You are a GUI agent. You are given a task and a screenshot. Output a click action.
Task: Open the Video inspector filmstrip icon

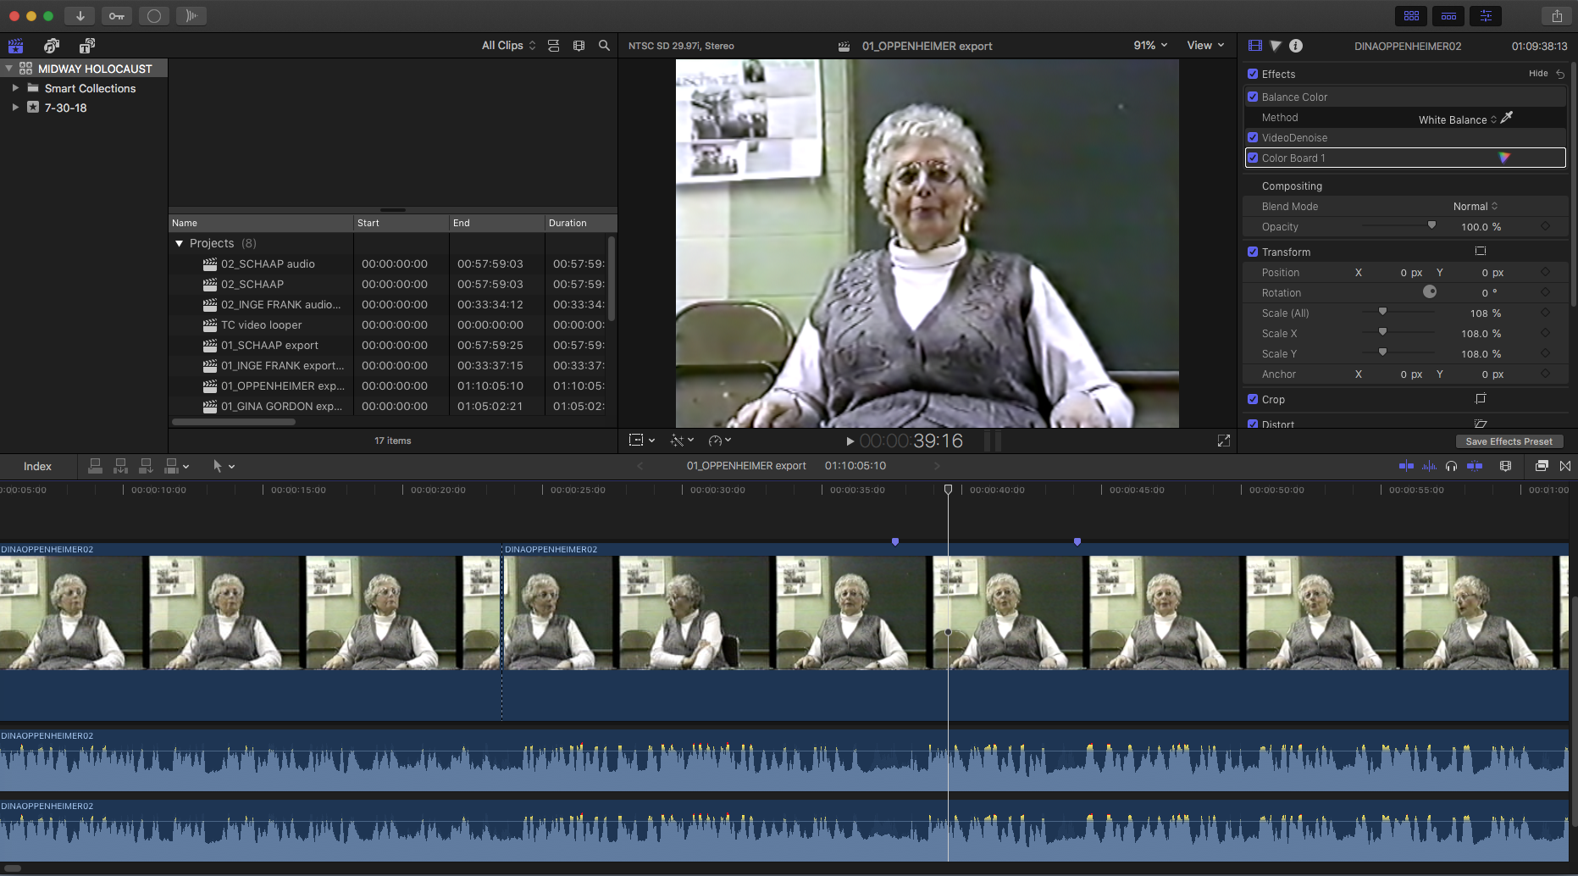point(1254,46)
